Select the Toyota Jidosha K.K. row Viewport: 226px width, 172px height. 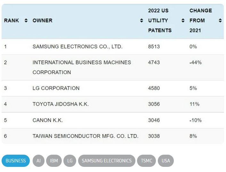(113, 104)
